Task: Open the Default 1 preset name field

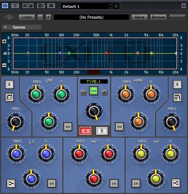Action: pyautogui.click(x=85, y=6)
